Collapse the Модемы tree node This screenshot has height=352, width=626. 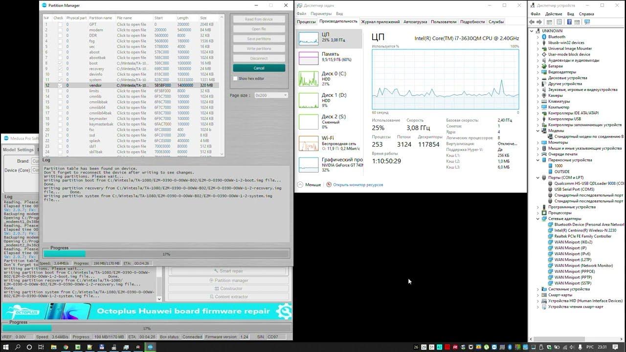(538, 131)
